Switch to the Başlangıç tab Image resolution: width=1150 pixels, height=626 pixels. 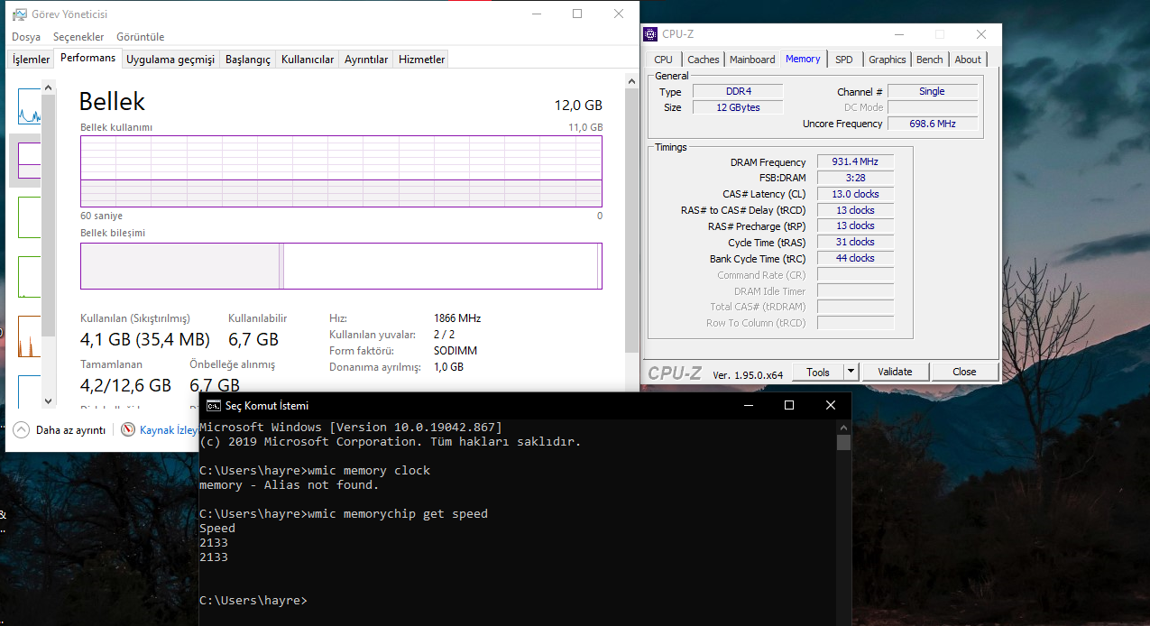[248, 60]
